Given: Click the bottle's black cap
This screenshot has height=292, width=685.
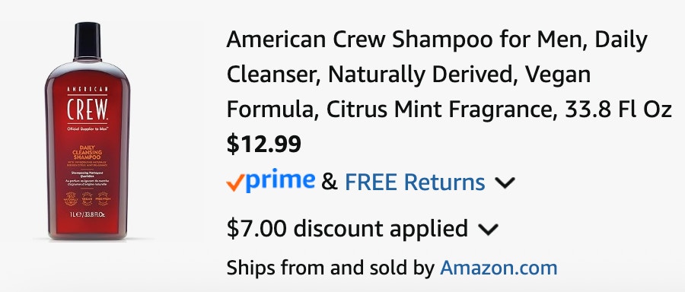Looking at the screenshot, I should point(88,40).
